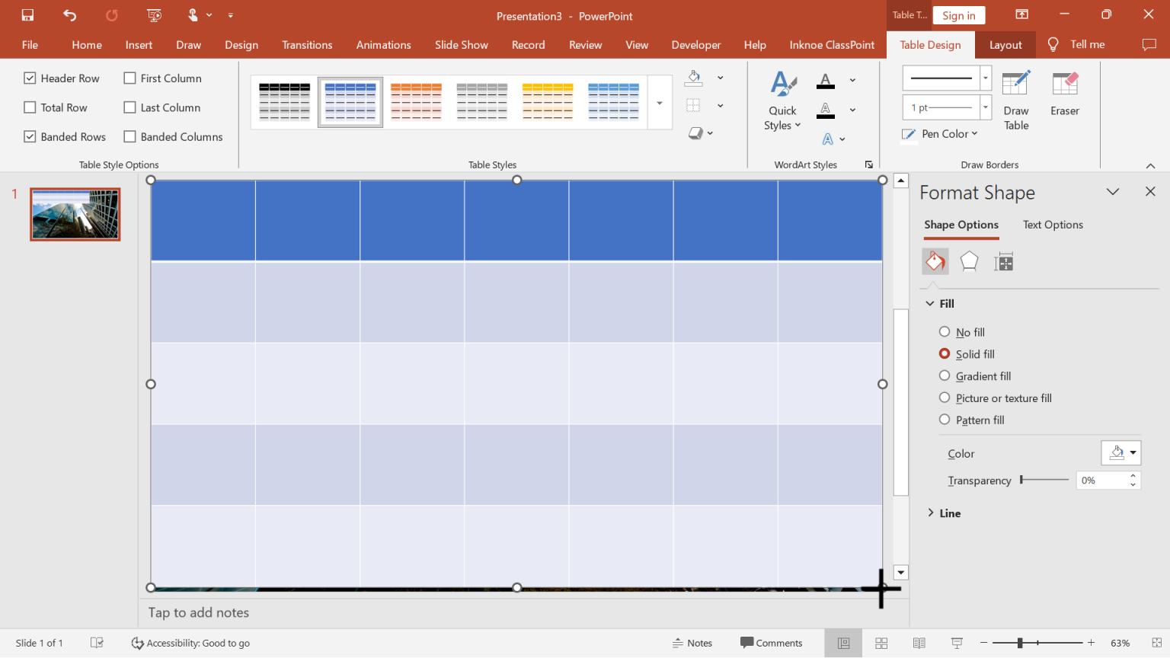The height and width of the screenshot is (658, 1170).
Task: Open Fill & Line options in Format Shape
Action: click(x=935, y=261)
